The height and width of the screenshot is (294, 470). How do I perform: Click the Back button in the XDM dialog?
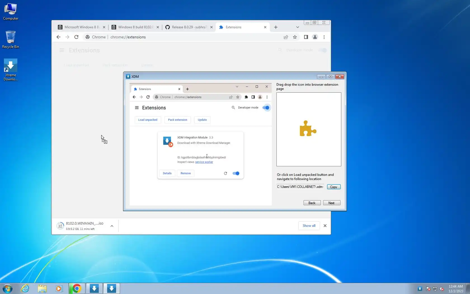(312, 203)
